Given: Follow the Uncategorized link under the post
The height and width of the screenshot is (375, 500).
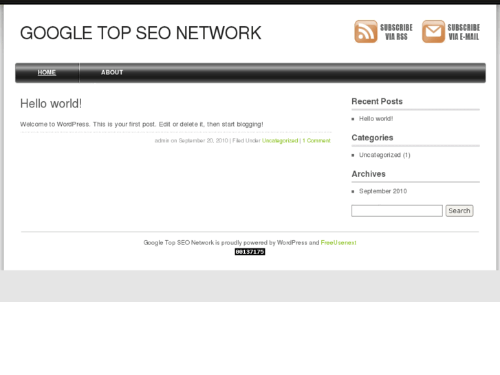Looking at the screenshot, I should click(x=280, y=141).
